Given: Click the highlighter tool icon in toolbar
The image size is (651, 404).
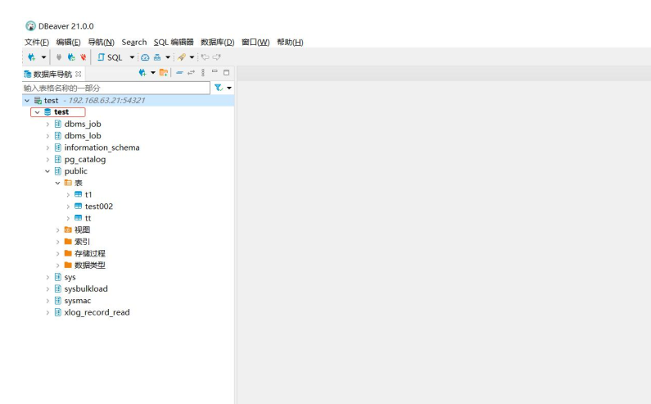Looking at the screenshot, I should click(x=182, y=57).
